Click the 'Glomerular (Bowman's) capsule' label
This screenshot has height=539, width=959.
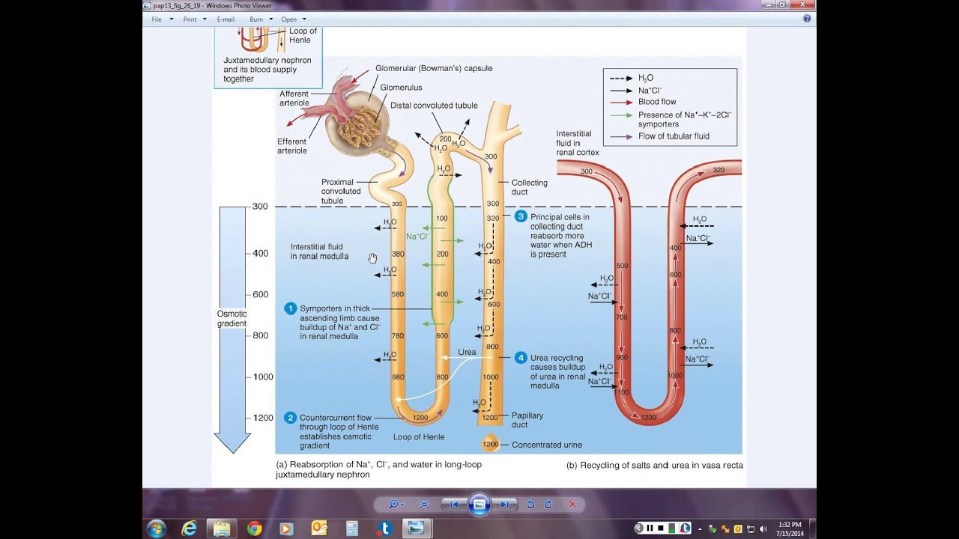[434, 68]
